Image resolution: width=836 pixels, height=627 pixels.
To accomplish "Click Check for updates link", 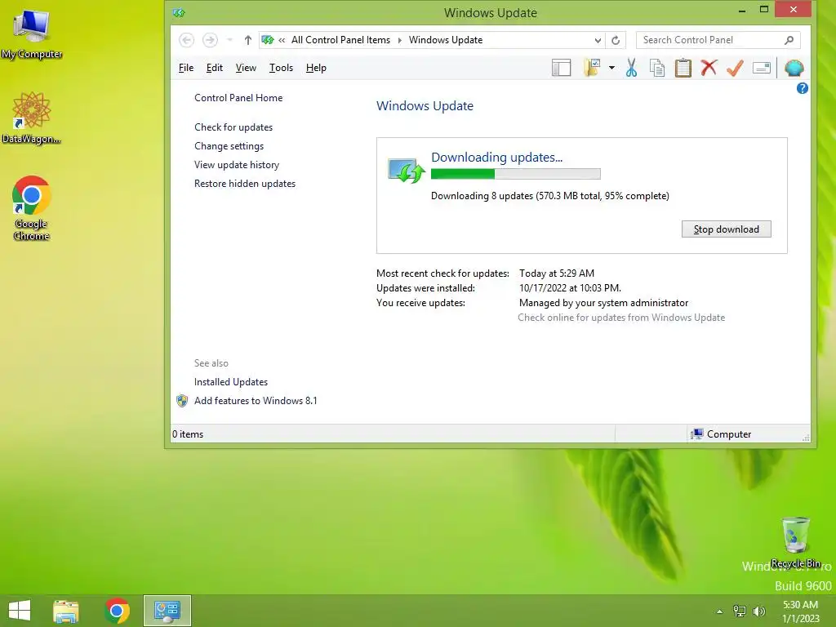I will click(x=233, y=127).
